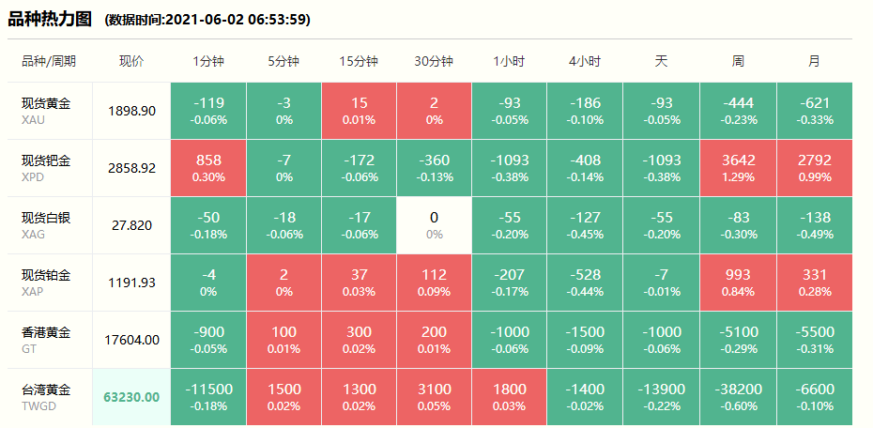This screenshot has width=873, height=428.
Task: Click the white 0 silver 30-minute cell
Action: pos(434,224)
